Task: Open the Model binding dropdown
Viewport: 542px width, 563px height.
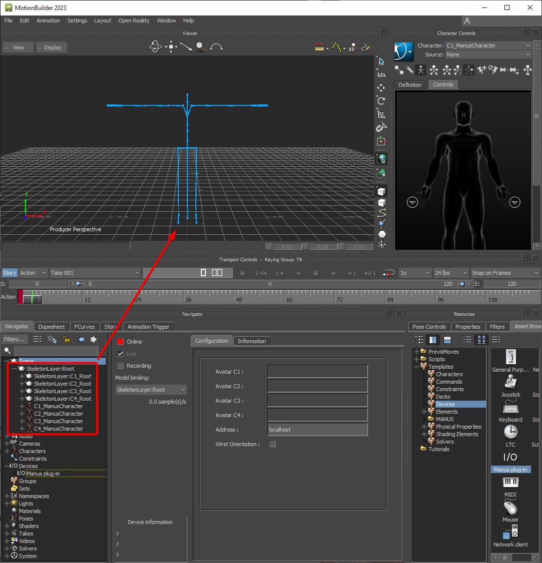Action: tap(151, 390)
